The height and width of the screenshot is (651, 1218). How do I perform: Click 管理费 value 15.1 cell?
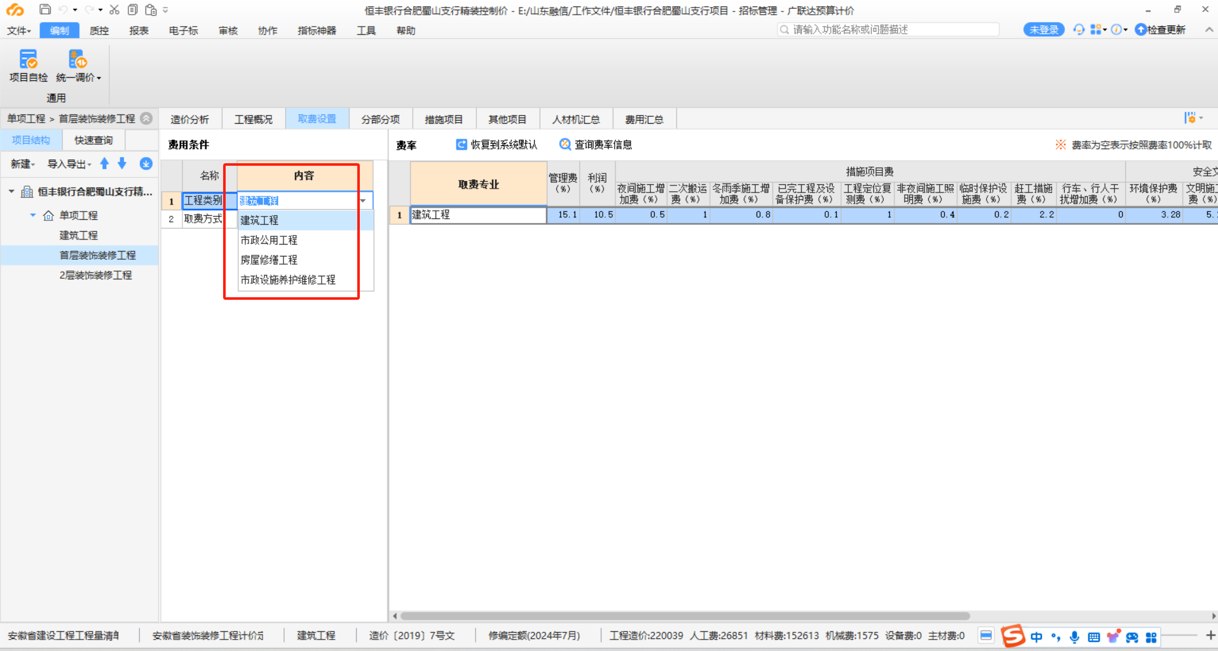pos(563,215)
